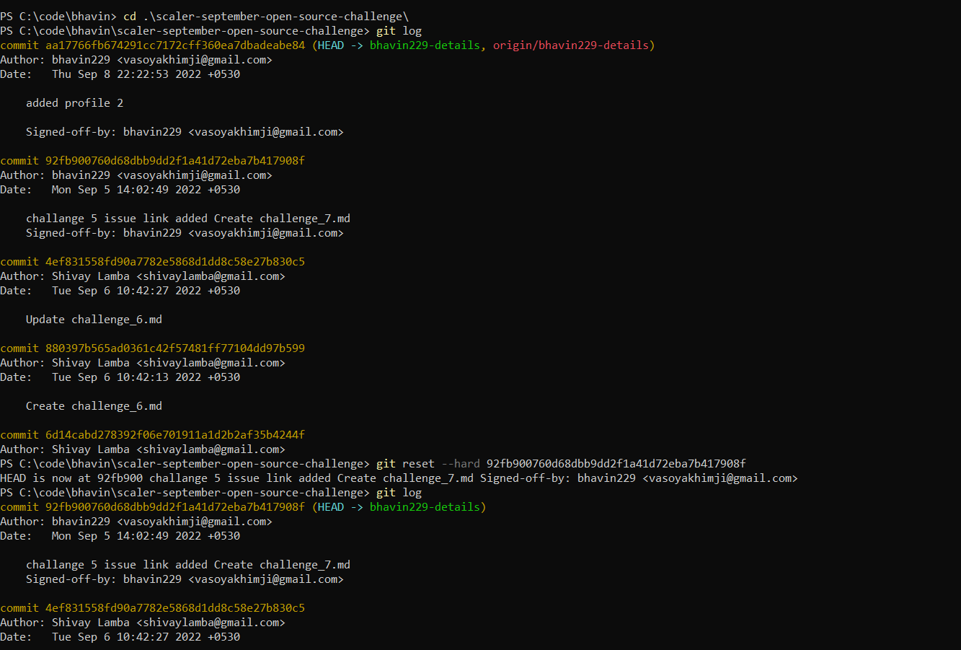
Task: Click the Signed-off-by line in the last commit
Action: [x=184, y=579]
